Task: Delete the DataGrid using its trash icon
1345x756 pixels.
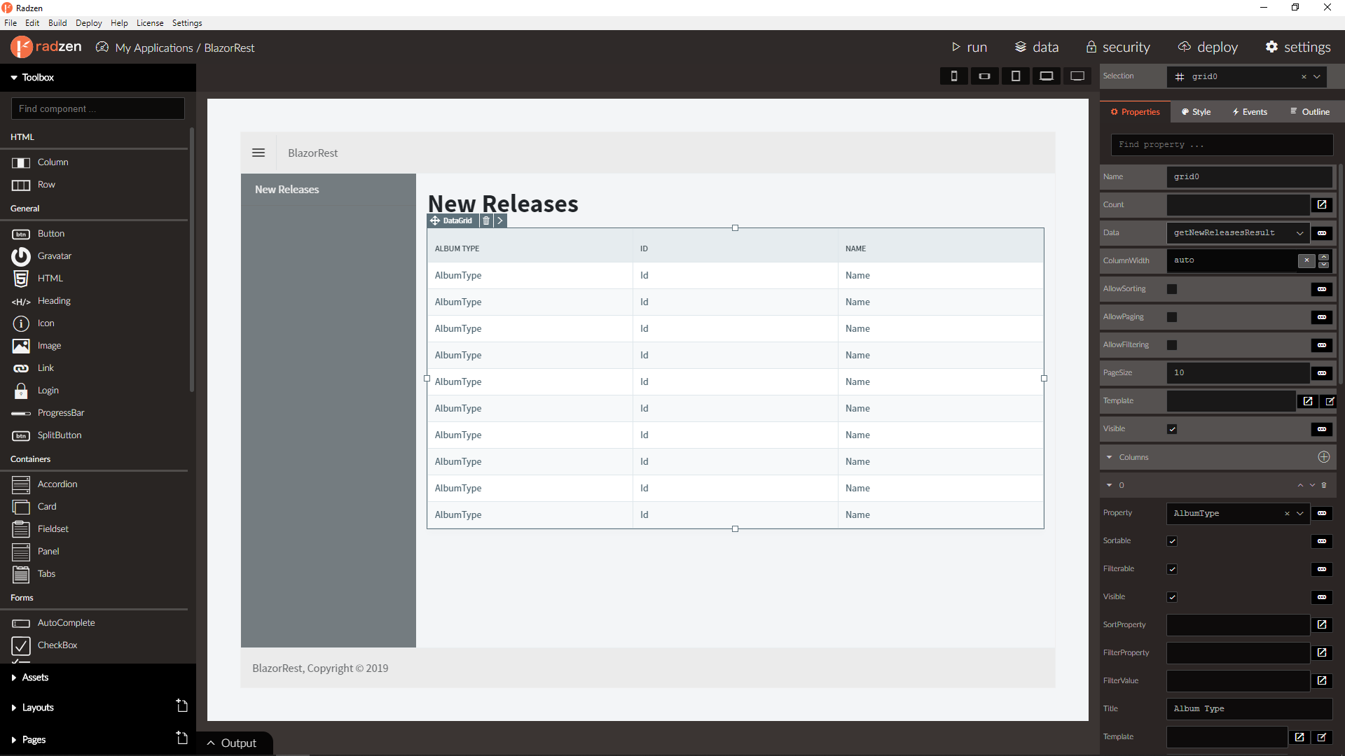Action: coord(486,220)
